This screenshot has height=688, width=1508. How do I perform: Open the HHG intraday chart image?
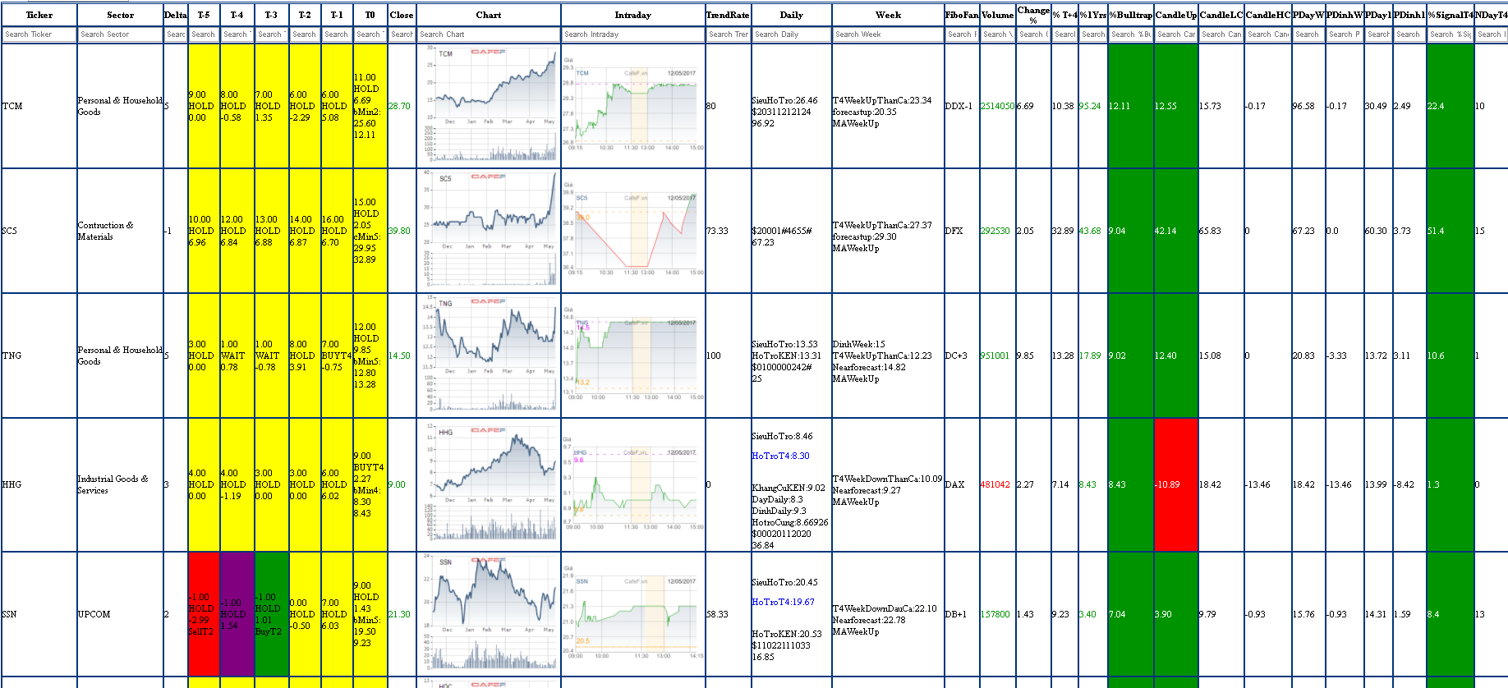pos(632,484)
